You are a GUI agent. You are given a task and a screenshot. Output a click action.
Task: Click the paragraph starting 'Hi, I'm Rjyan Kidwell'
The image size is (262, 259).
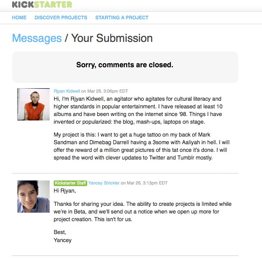(138, 110)
